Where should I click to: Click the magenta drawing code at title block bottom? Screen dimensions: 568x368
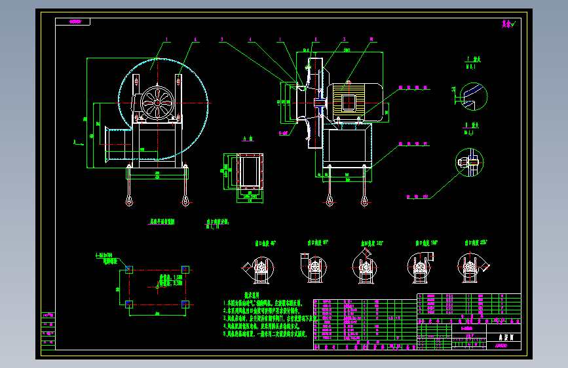pos(501,346)
